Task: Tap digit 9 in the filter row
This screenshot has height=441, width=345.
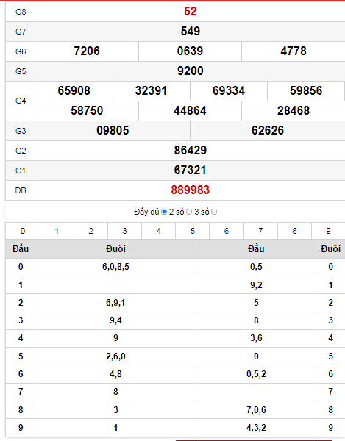Action: click(x=328, y=231)
